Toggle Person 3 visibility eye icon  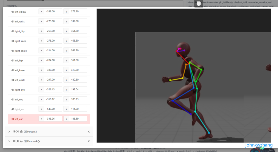[x=14, y=131]
